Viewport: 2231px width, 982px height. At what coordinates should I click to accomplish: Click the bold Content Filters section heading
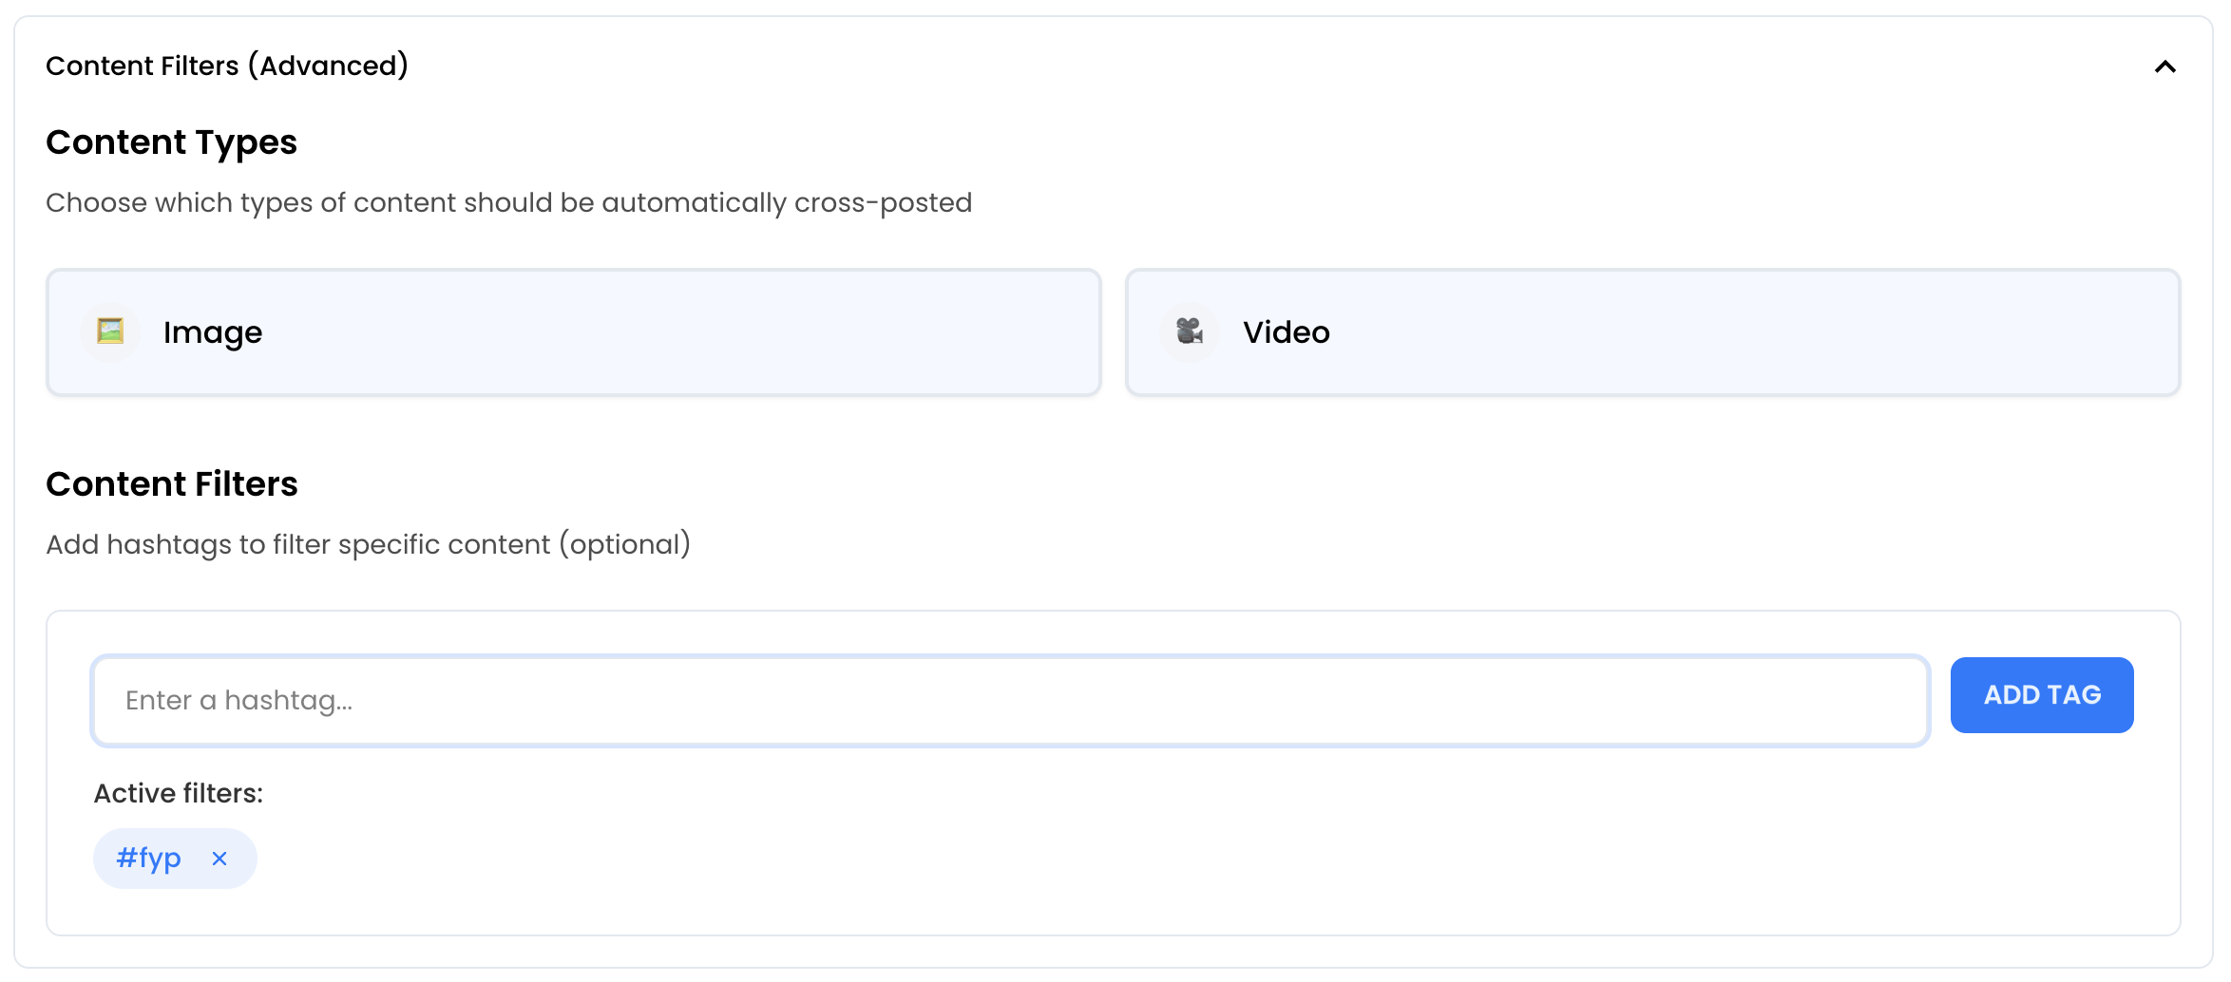pyautogui.click(x=171, y=484)
